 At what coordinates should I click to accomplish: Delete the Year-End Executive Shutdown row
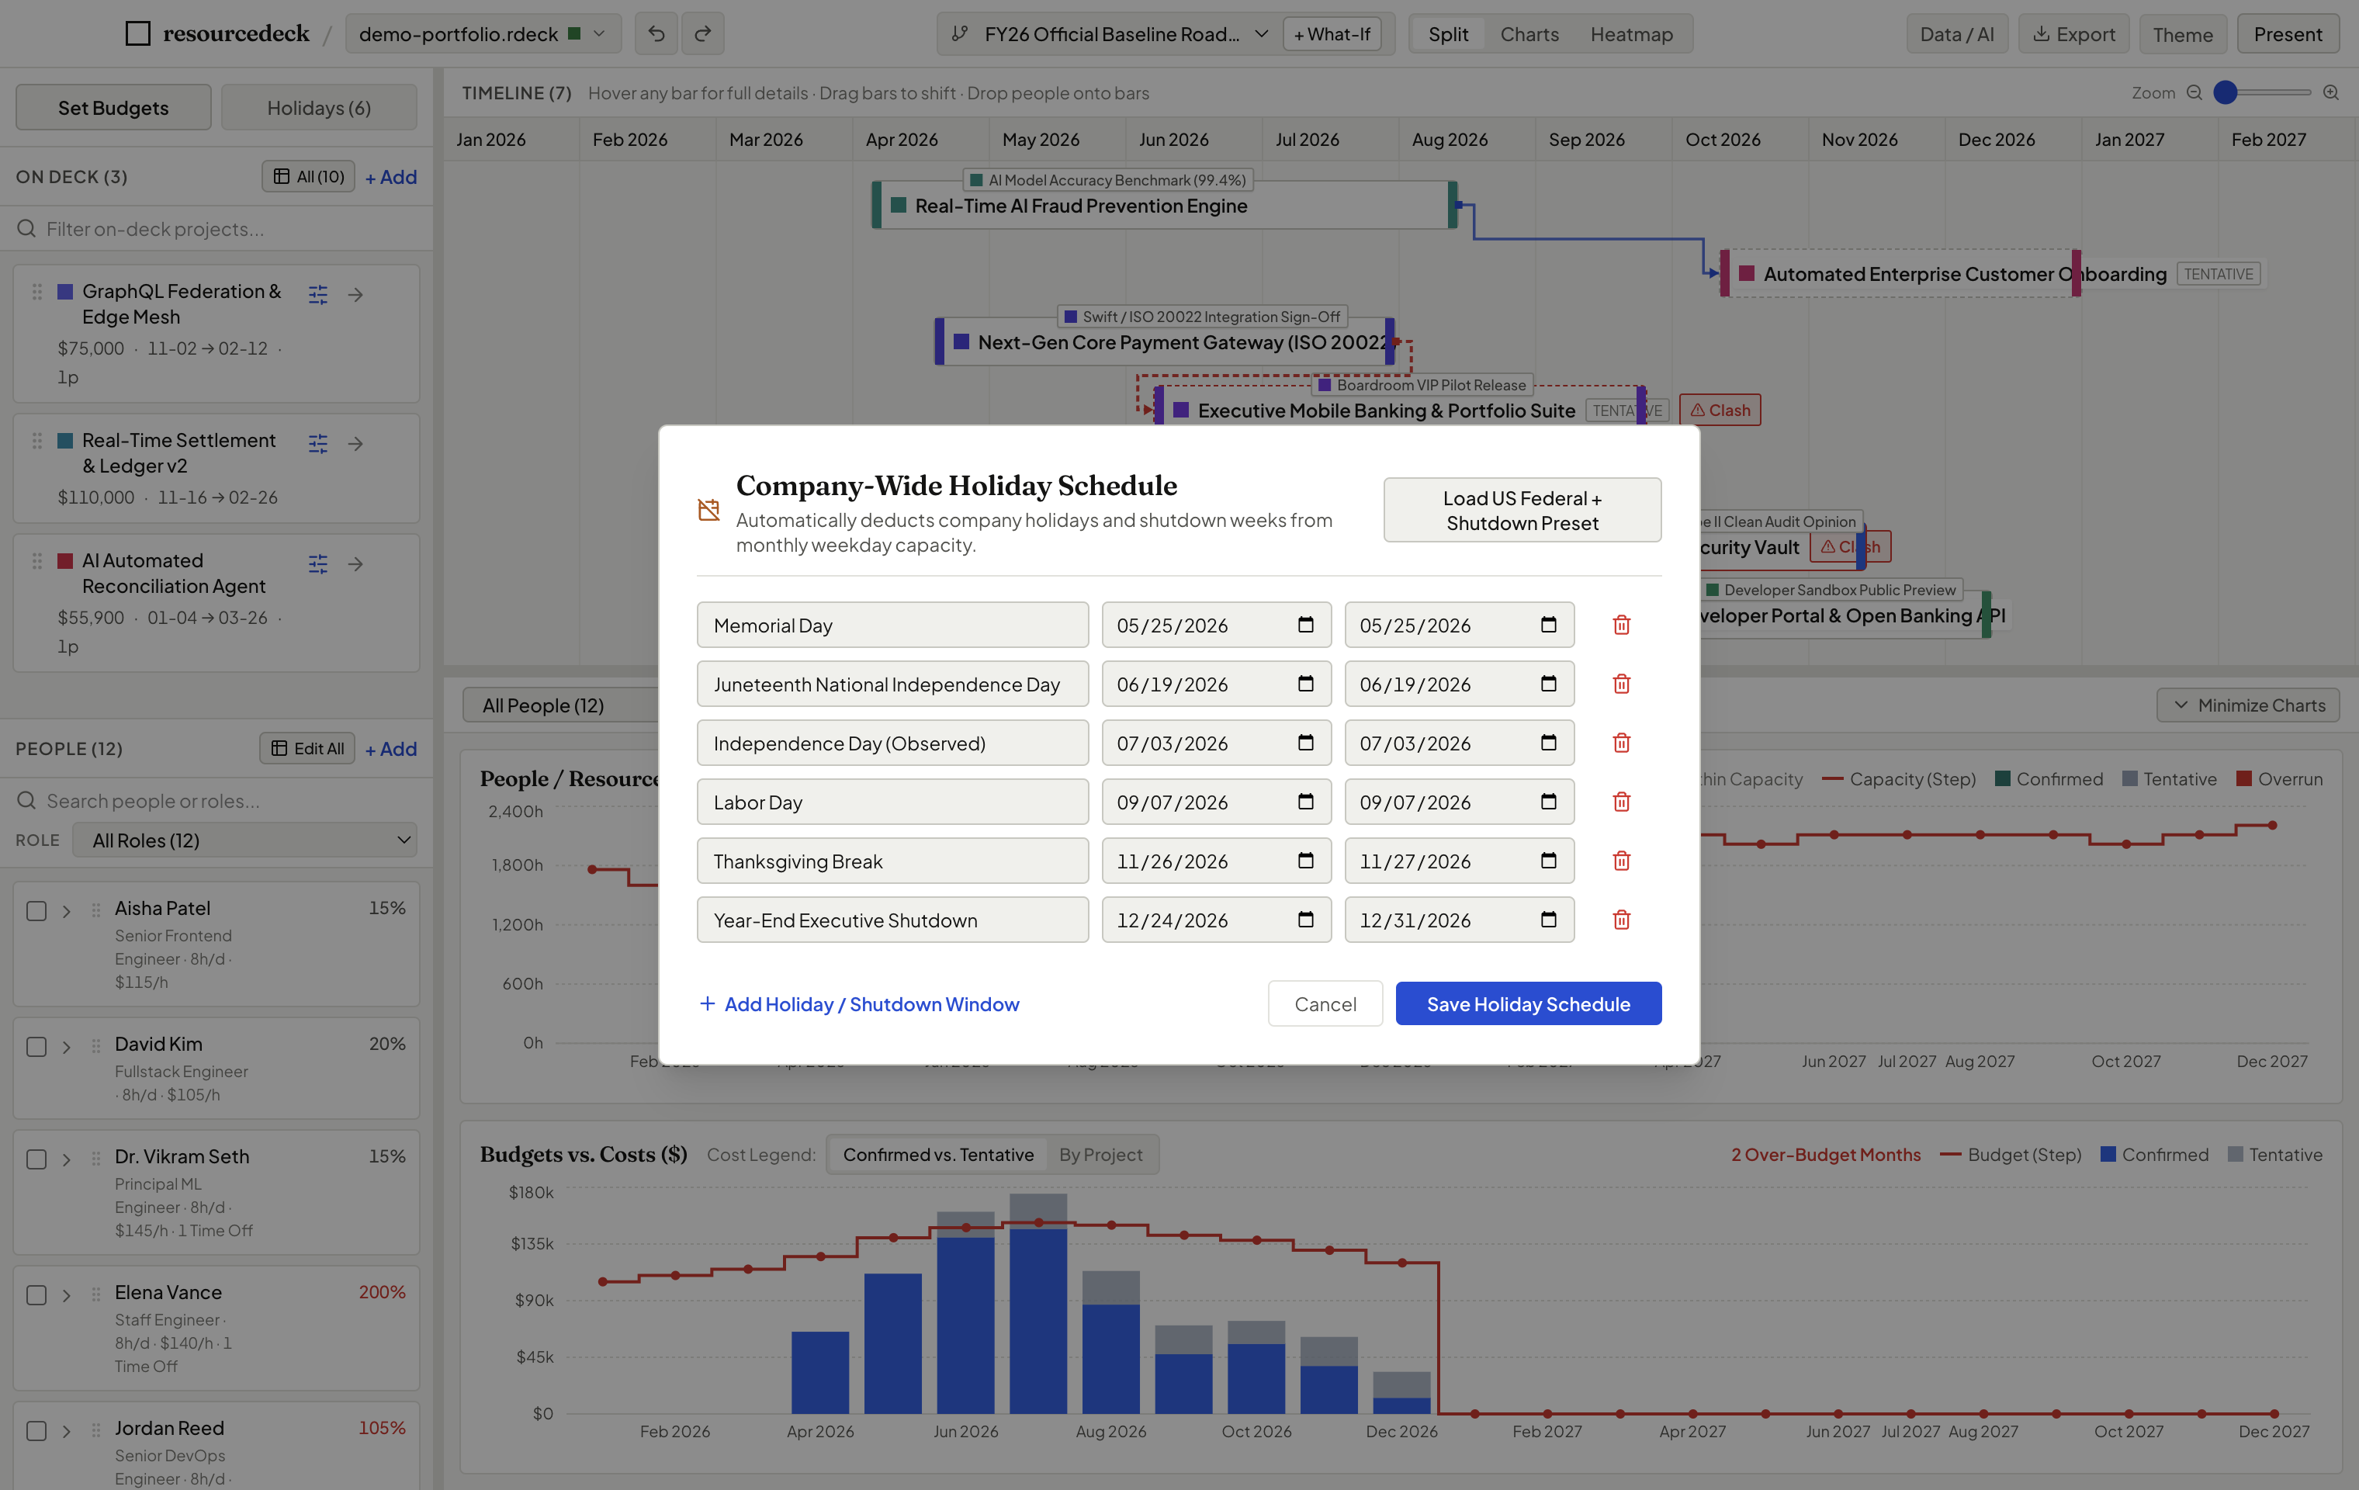click(x=1621, y=920)
